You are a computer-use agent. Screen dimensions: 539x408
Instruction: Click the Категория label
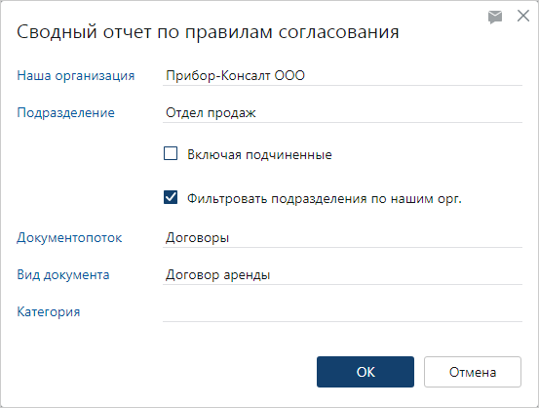click(49, 312)
